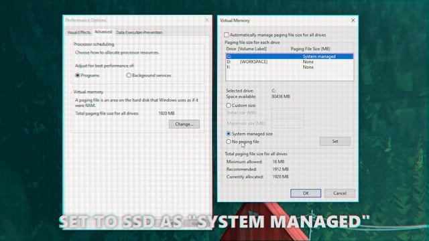
Task: Open the Advanced tab
Action: tap(103, 31)
